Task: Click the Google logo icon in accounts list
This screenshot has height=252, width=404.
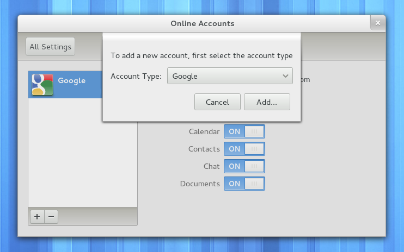Action: [42, 84]
